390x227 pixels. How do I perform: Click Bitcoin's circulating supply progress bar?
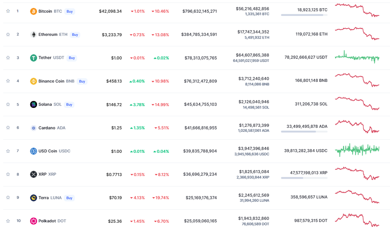coord(304,15)
